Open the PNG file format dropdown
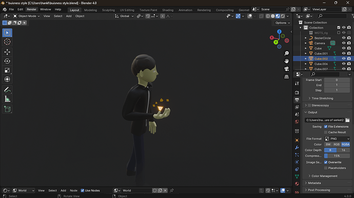 337,139
